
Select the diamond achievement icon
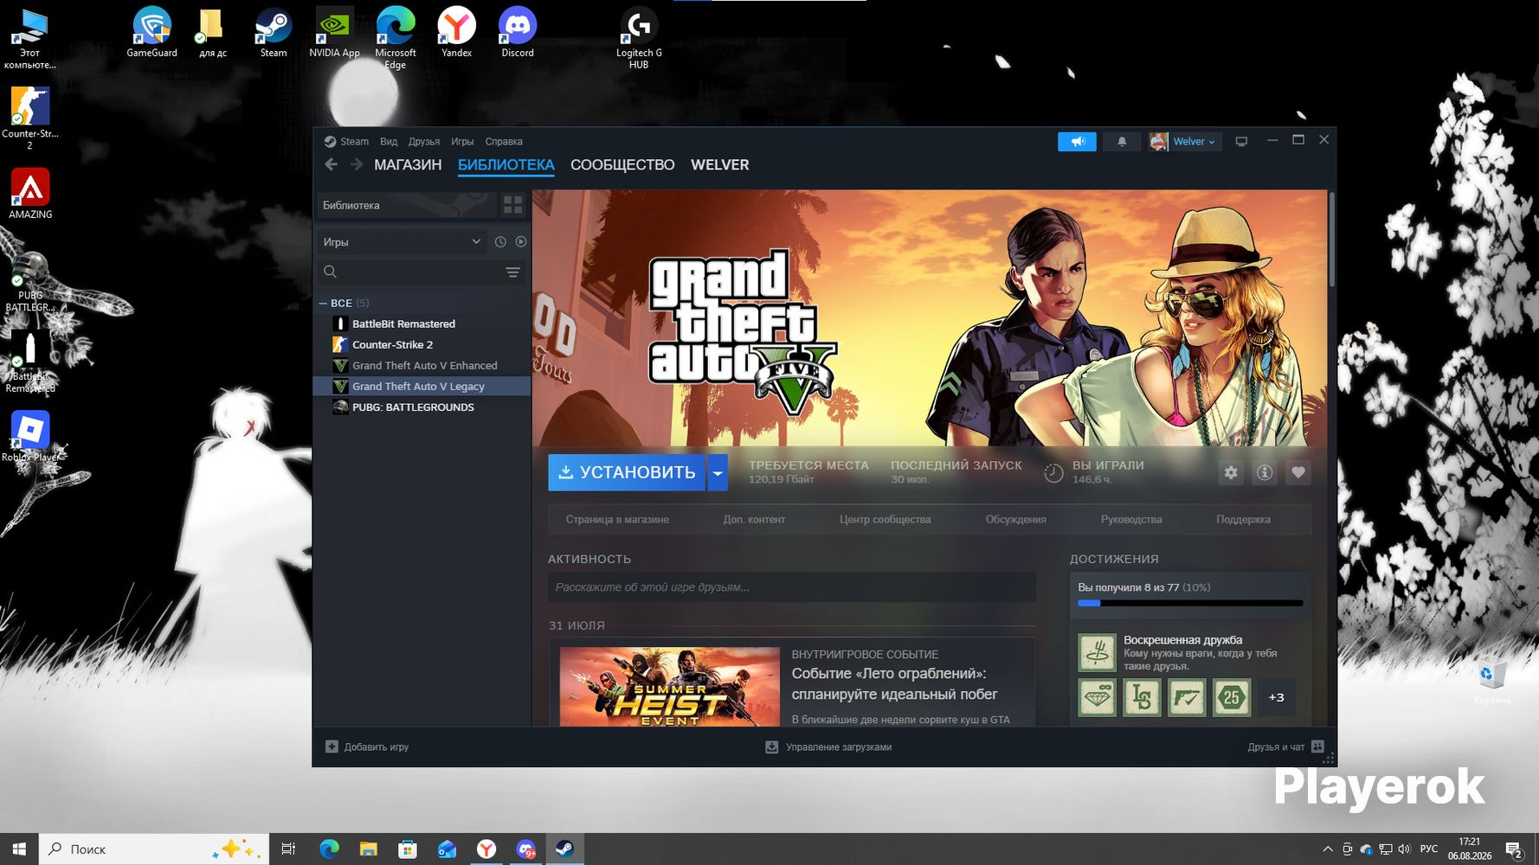1097,697
